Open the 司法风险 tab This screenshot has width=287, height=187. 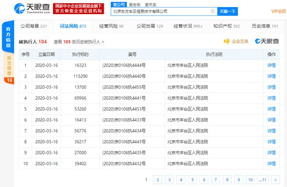coord(73,26)
